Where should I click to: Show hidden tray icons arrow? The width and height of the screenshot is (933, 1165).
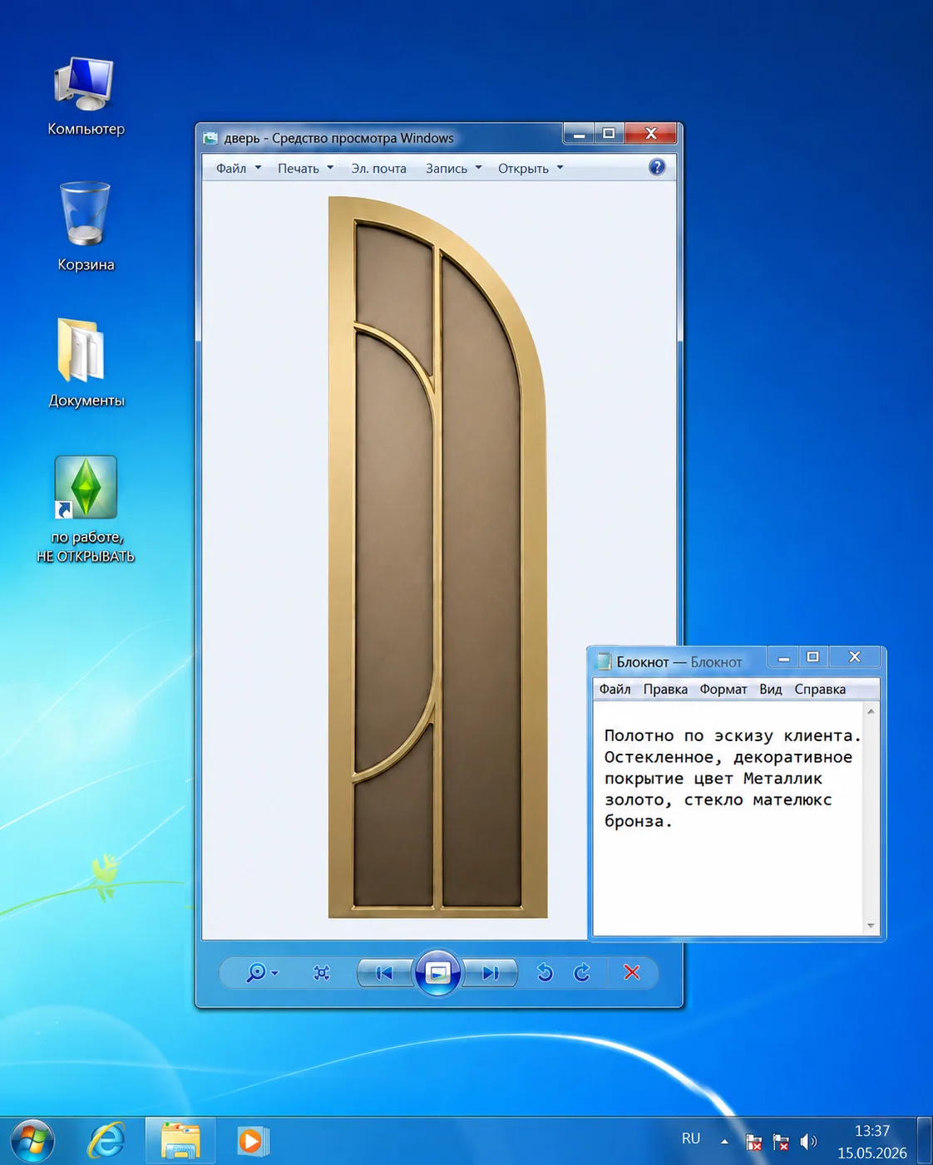click(724, 1142)
